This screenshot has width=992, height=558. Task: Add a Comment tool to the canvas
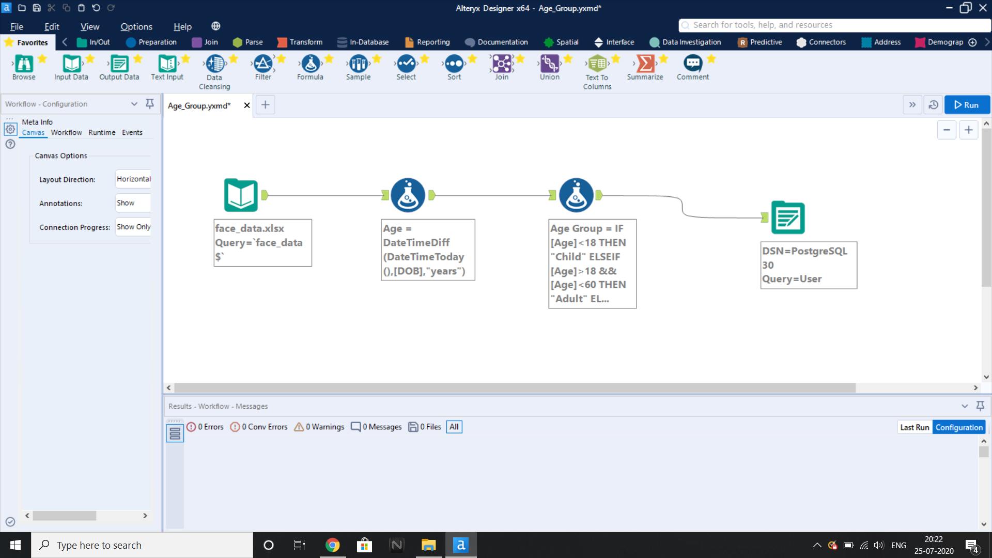(692, 66)
